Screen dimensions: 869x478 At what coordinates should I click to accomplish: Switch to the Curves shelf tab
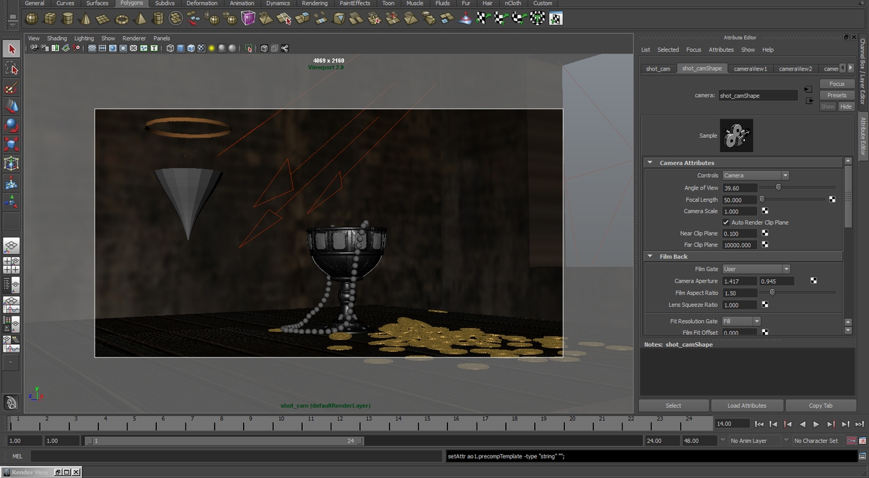[x=65, y=3]
